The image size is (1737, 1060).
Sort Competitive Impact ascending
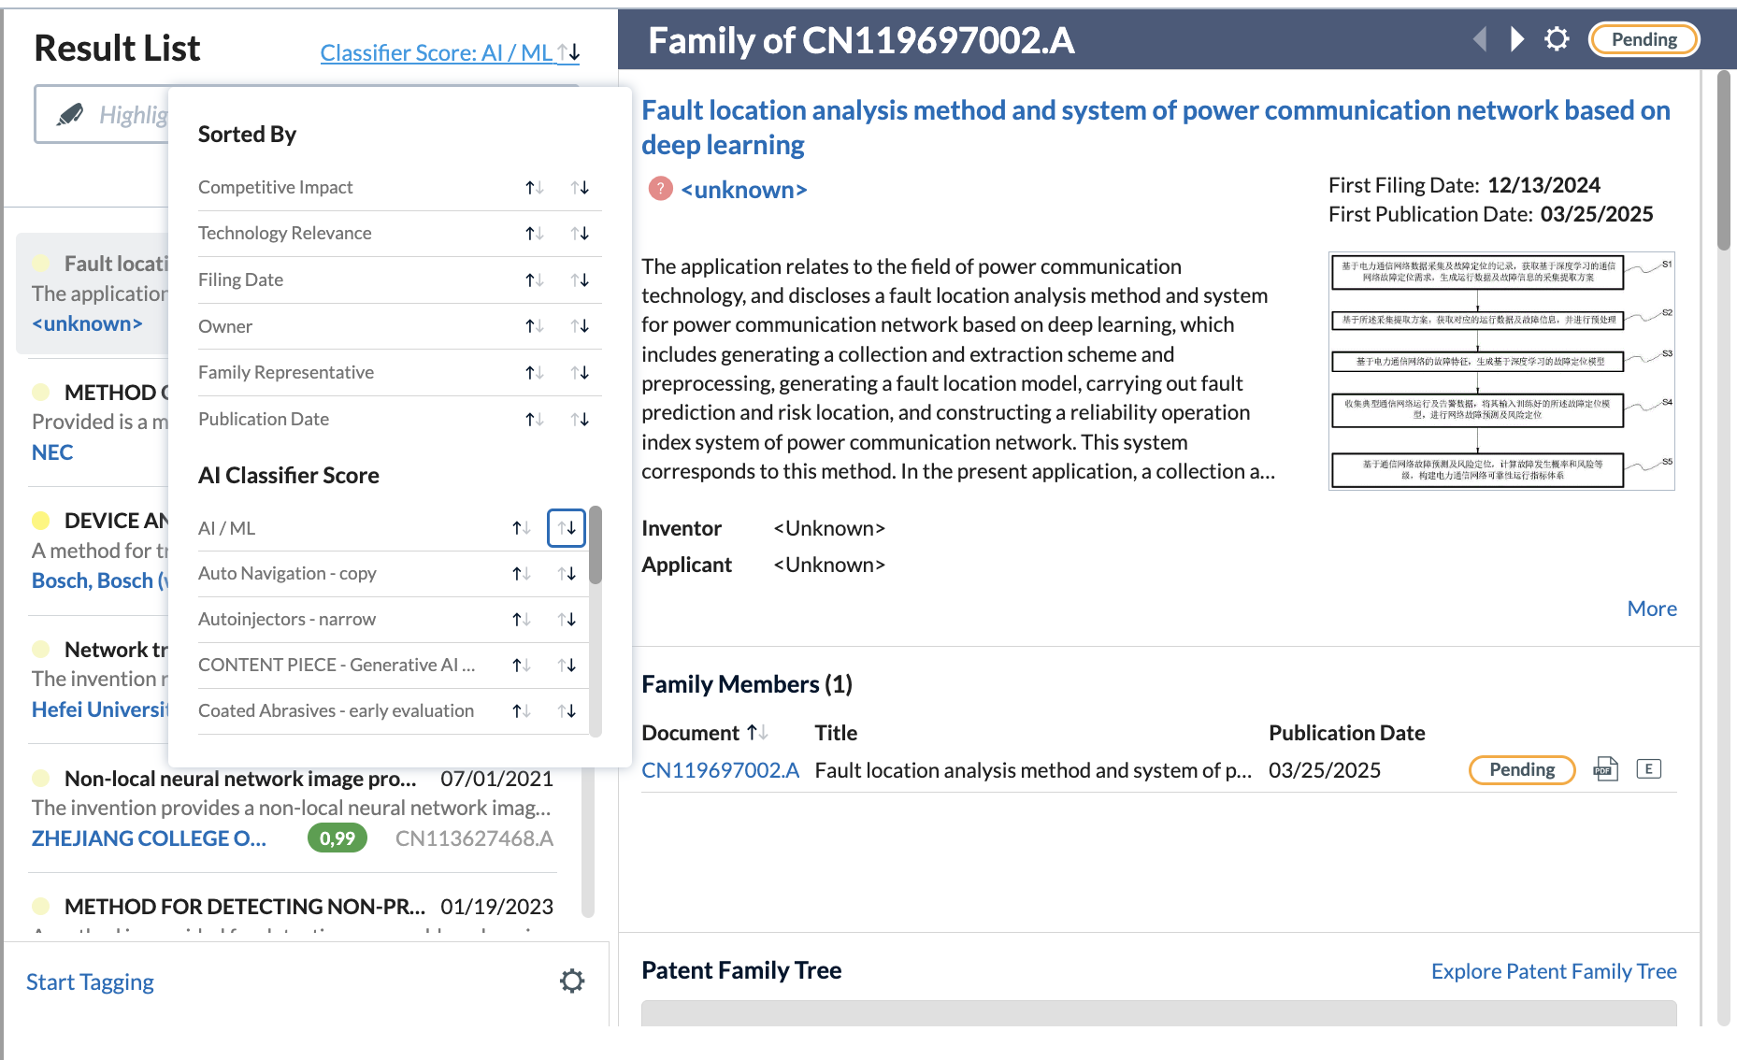coord(534,188)
